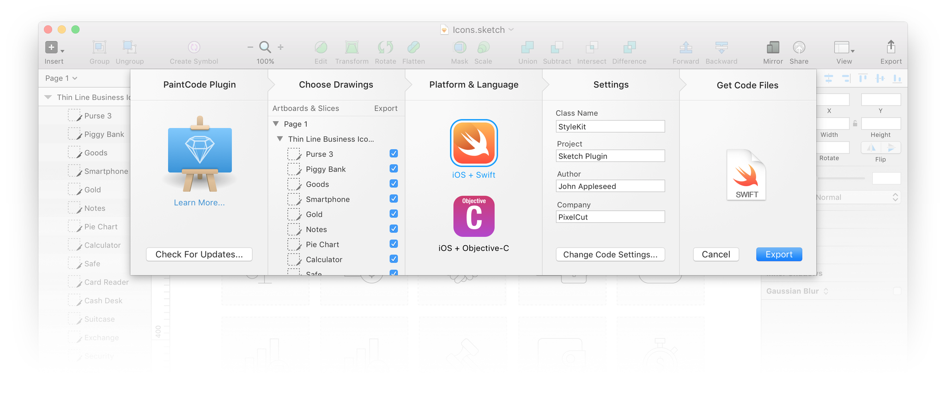Click the Class Name field
Image resolution: width=946 pixels, height=396 pixels.
tap(610, 126)
